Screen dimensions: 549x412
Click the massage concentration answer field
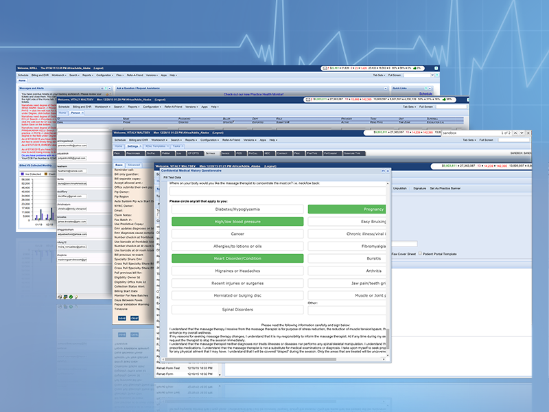pyautogui.click(x=278, y=191)
